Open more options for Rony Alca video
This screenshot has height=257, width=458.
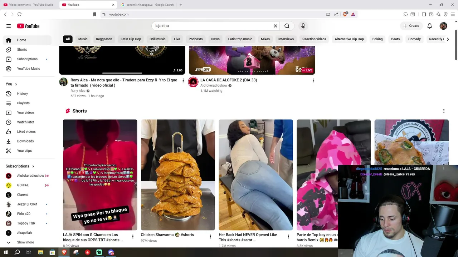(183, 81)
